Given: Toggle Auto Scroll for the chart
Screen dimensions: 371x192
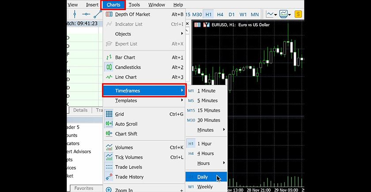Looking at the screenshot, I should pyautogui.click(x=126, y=124).
